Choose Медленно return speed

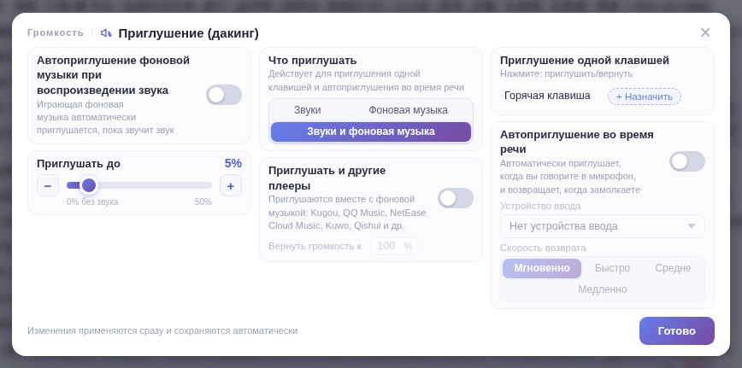[x=603, y=289]
